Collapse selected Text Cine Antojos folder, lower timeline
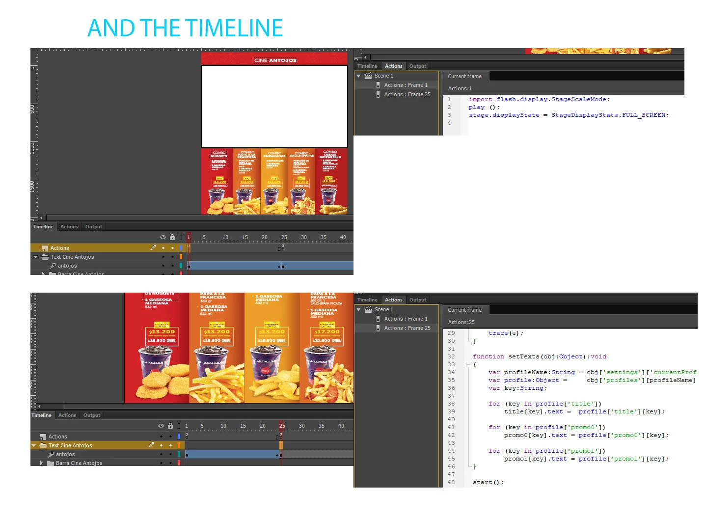This screenshot has width=707, height=518. 33,445
